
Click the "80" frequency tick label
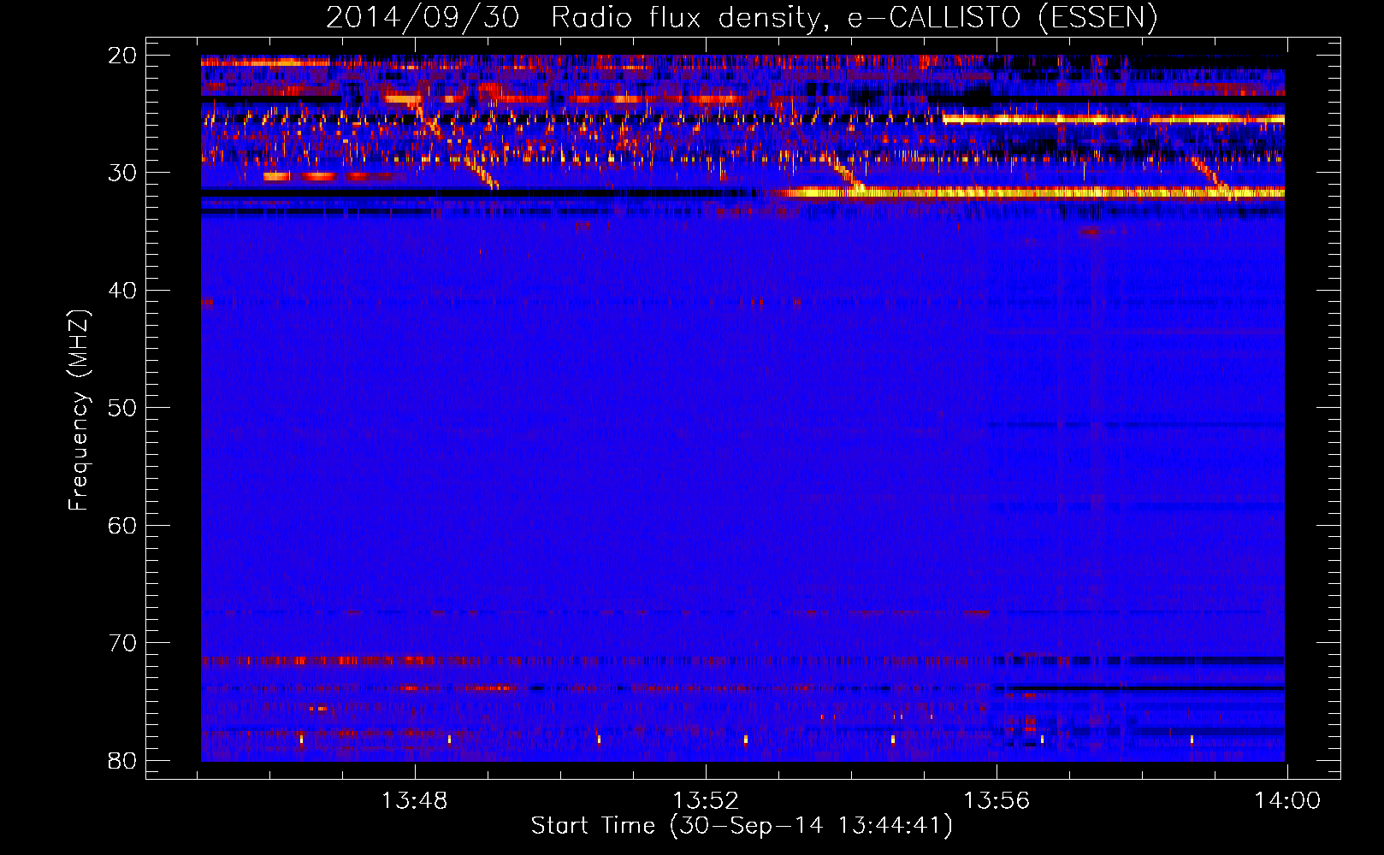coord(123,760)
